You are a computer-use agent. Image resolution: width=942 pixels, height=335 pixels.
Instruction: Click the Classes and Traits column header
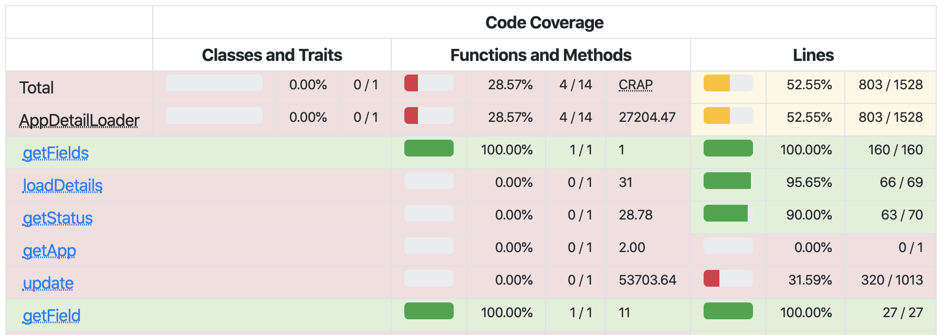(272, 55)
